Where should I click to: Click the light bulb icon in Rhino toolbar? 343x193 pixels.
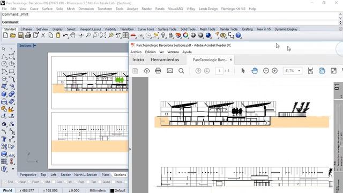(x=163, y=35)
